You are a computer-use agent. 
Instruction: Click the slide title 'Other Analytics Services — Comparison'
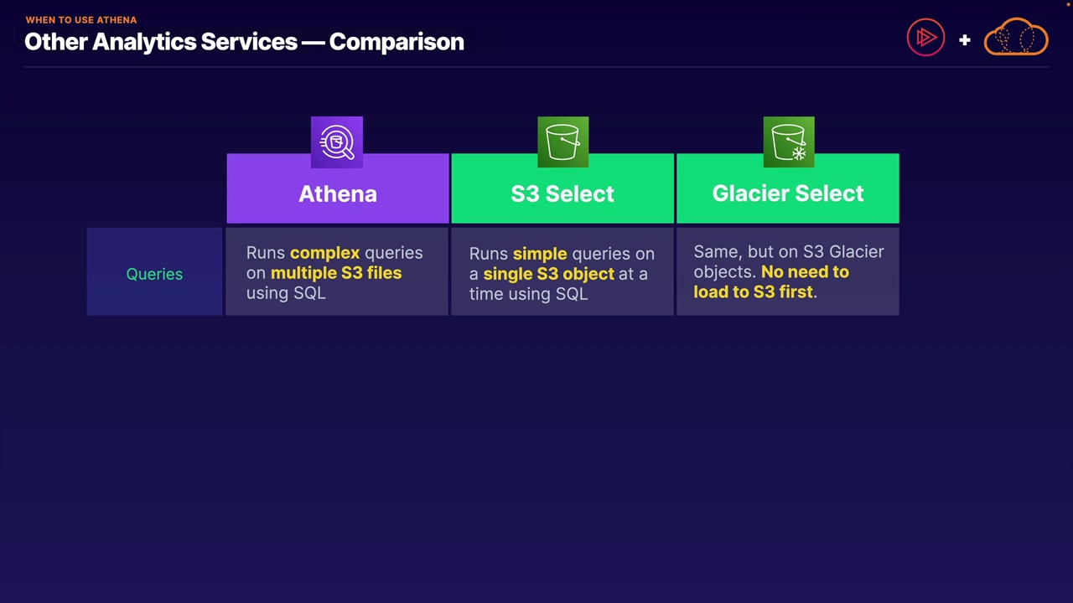click(244, 42)
